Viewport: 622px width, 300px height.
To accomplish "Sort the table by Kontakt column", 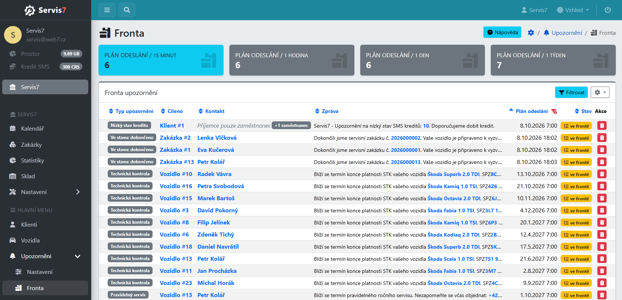I will click(x=211, y=111).
